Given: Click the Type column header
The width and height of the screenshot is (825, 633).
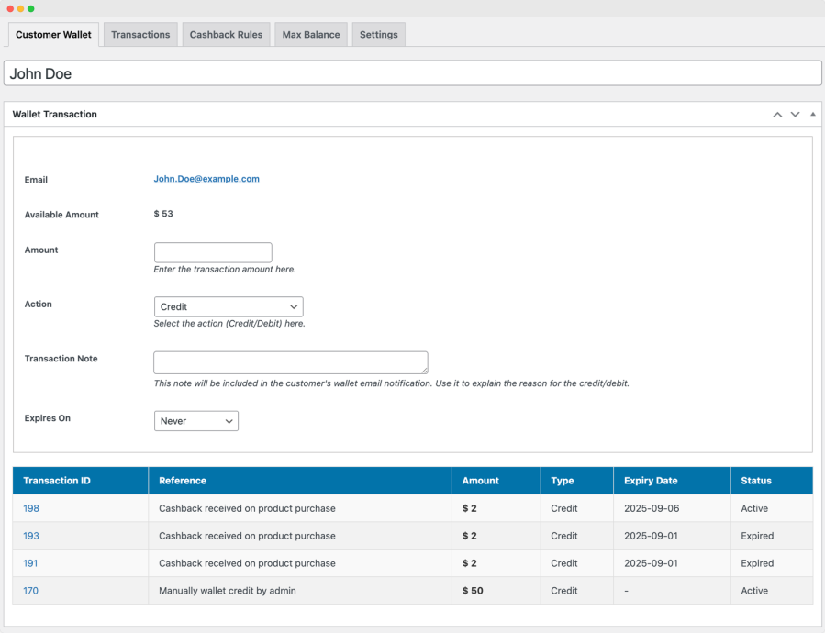Looking at the screenshot, I should click(x=576, y=481).
